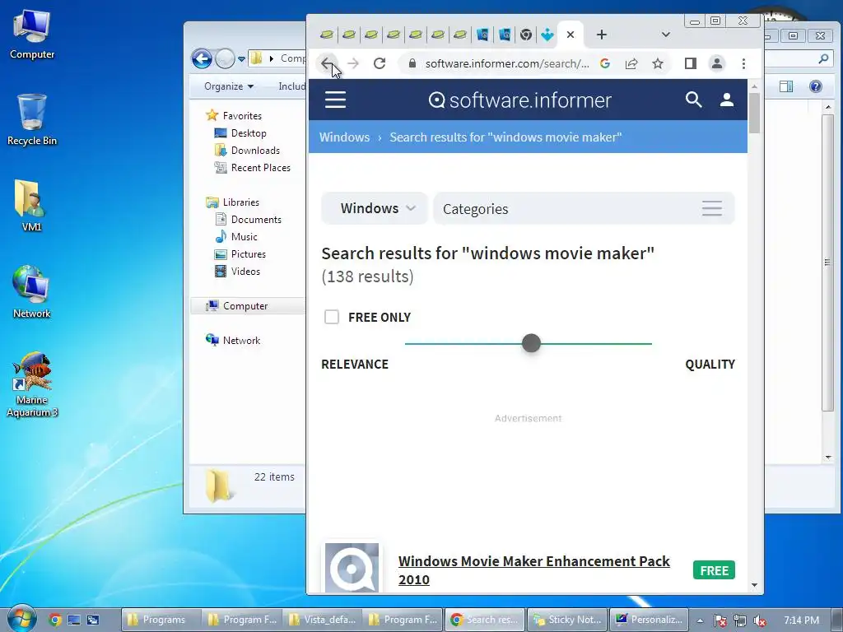Click the Action Center flag tray icon
The image size is (843, 632).
tap(720, 620)
